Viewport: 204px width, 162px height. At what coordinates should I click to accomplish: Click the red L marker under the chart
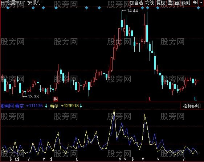coord(150,99)
